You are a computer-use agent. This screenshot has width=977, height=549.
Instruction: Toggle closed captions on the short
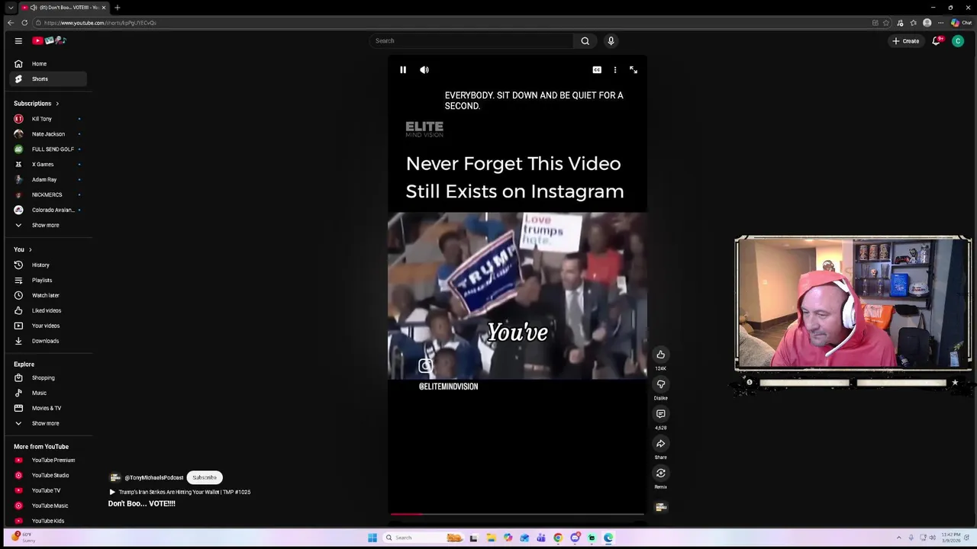point(597,70)
